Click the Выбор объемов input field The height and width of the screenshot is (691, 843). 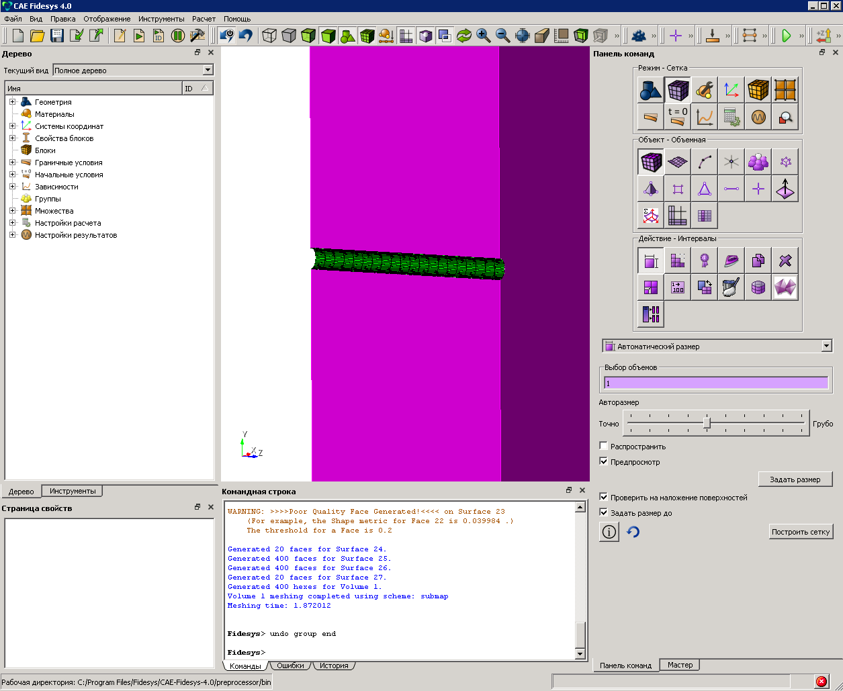pyautogui.click(x=716, y=383)
